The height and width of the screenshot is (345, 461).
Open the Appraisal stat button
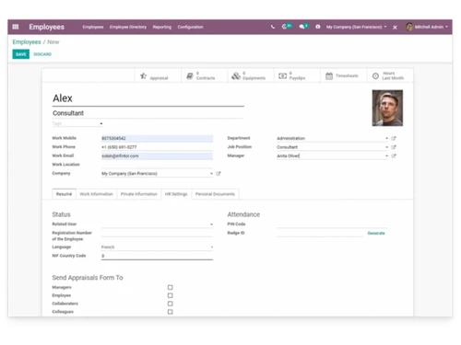pyautogui.click(x=158, y=75)
